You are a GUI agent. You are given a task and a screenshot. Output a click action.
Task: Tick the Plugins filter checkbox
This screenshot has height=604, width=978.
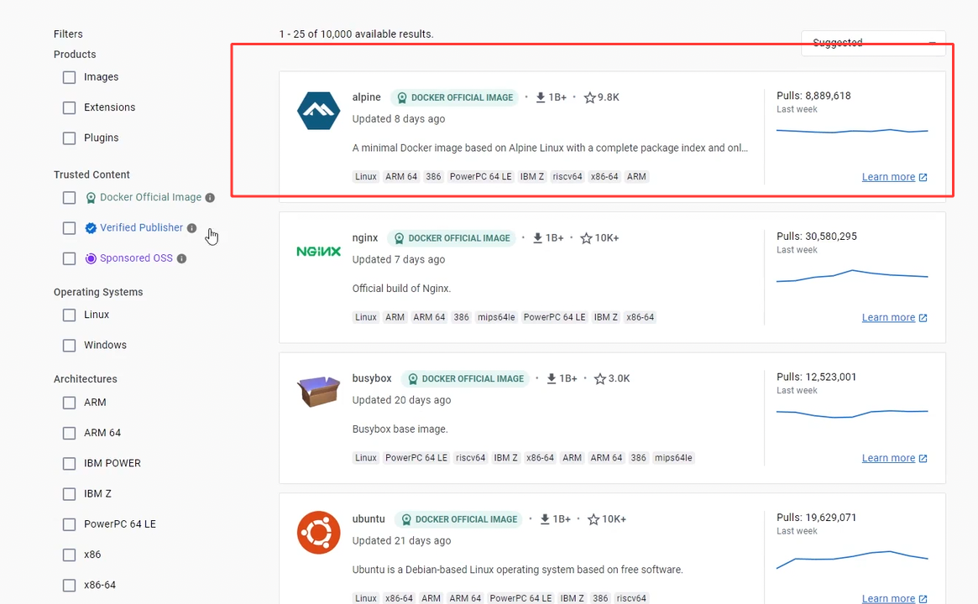[x=69, y=138]
